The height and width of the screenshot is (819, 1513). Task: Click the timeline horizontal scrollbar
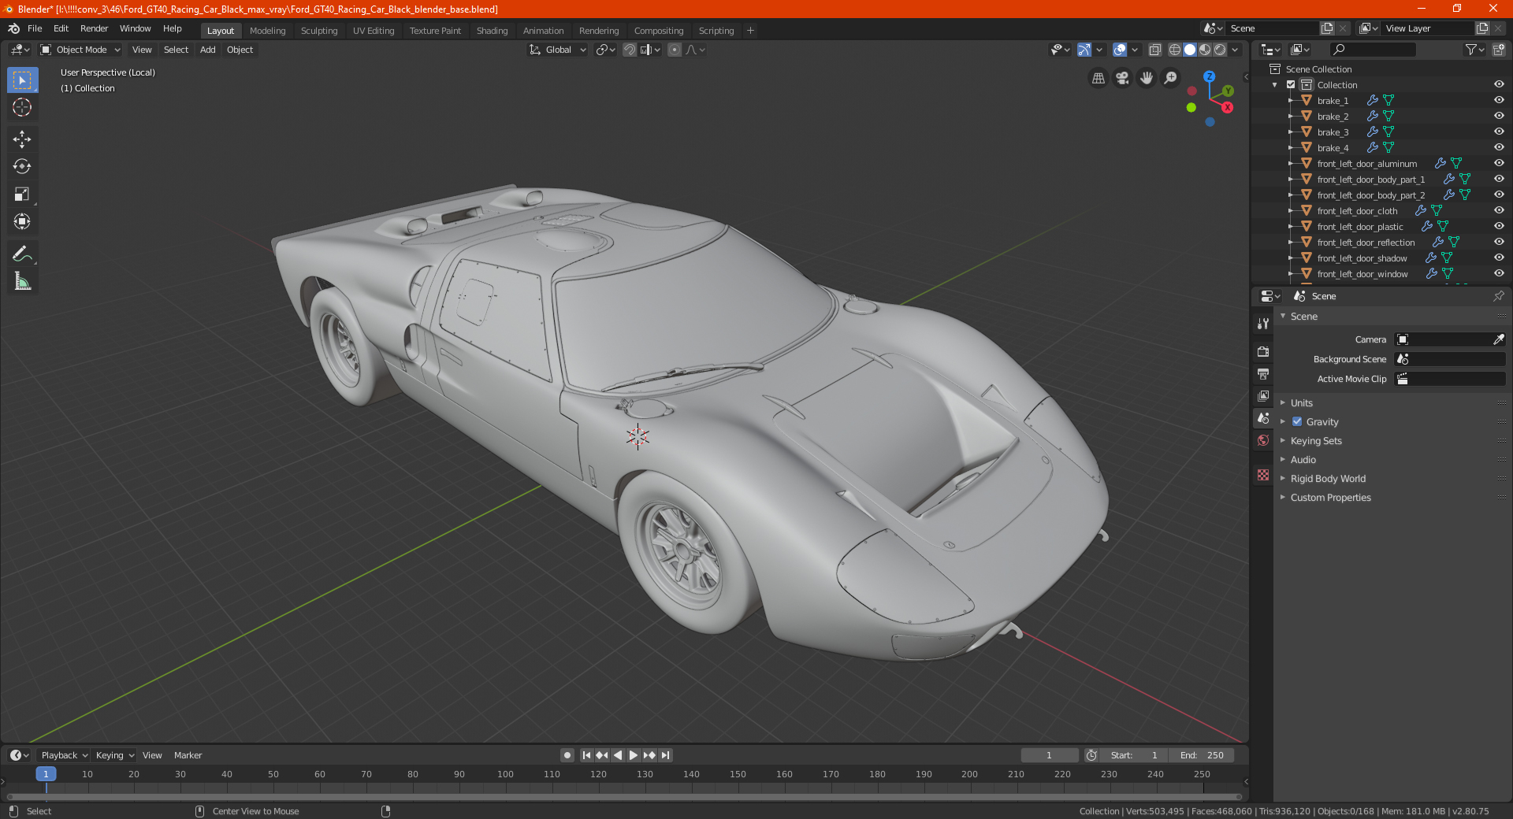pyautogui.click(x=623, y=797)
